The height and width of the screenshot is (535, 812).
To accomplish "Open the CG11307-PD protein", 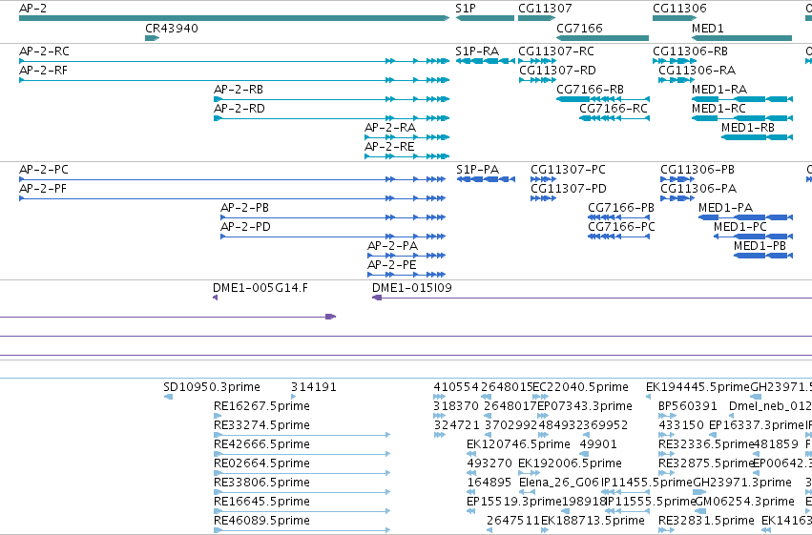I will click(543, 198).
